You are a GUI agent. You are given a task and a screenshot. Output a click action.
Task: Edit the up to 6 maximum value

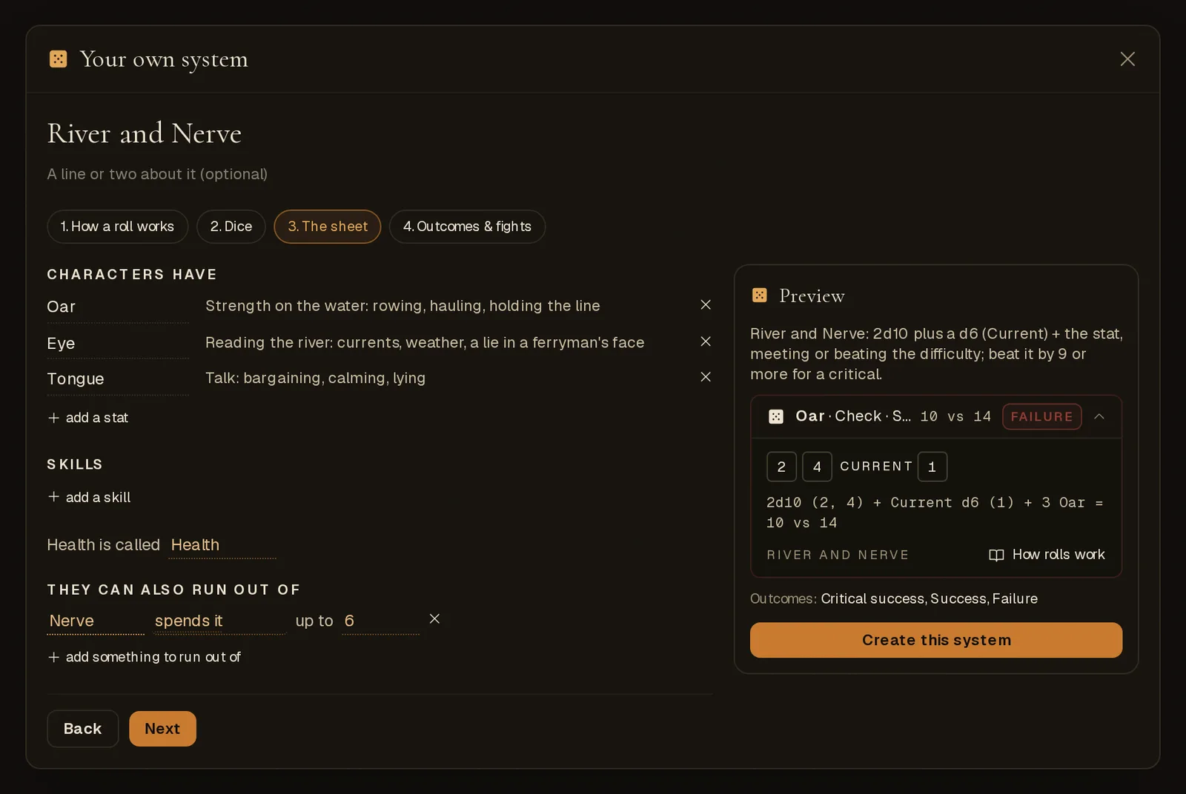click(380, 621)
